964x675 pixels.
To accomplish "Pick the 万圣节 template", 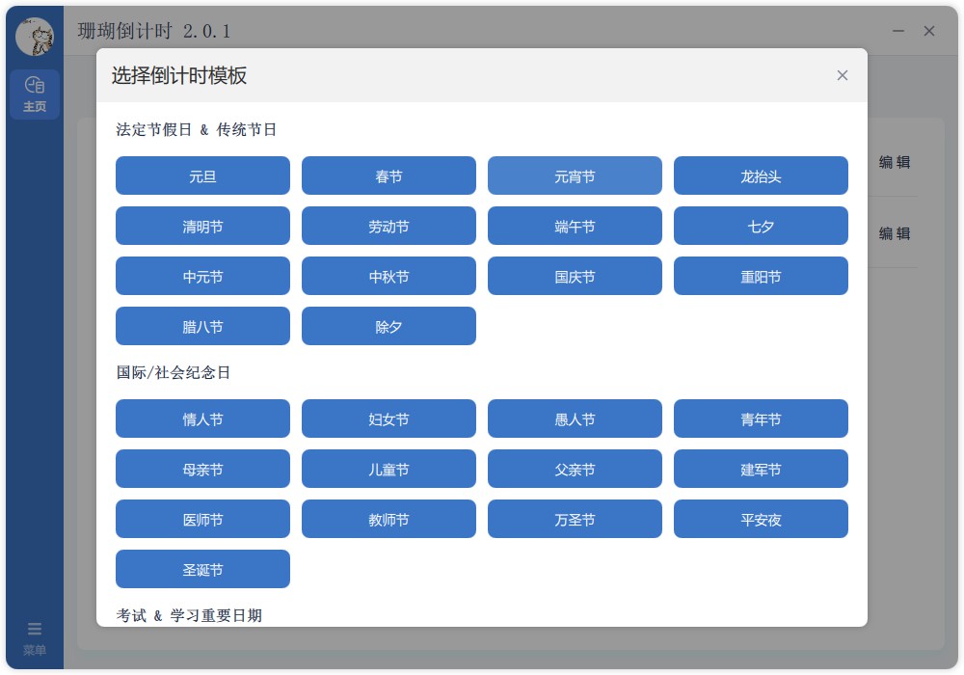I will 575,519.
